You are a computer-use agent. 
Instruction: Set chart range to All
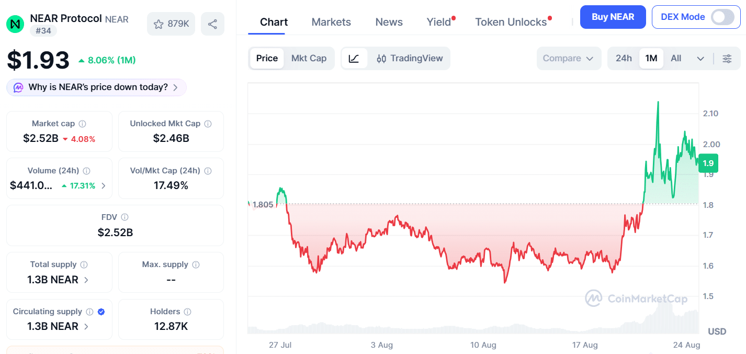pyautogui.click(x=676, y=59)
